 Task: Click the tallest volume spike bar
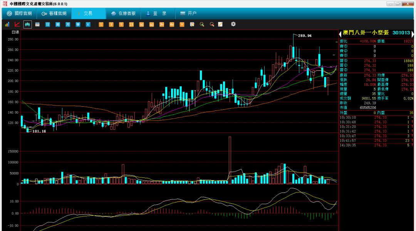[230, 160]
